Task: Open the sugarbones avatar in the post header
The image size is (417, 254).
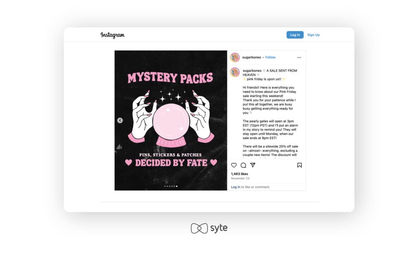Action: click(235, 57)
